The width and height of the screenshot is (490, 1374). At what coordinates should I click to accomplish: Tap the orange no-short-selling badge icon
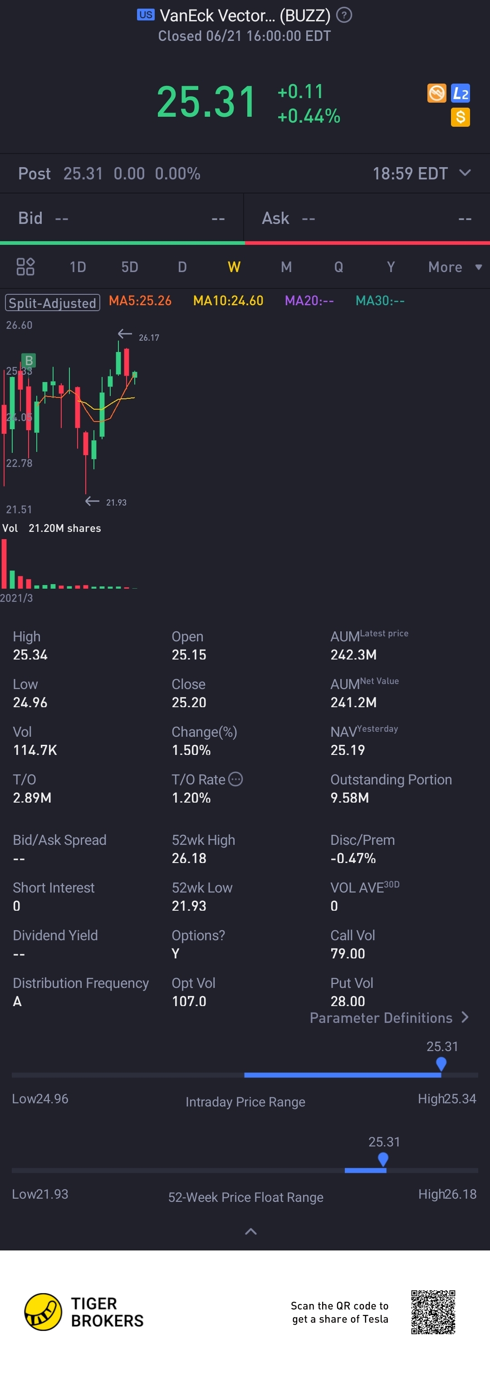[437, 94]
